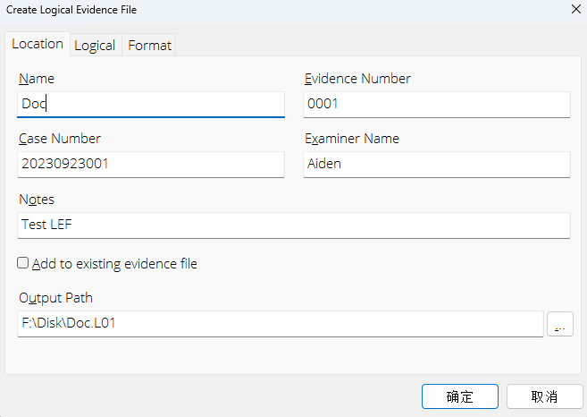Click the Case Number label
Viewport: 587px width, 417px height.
point(59,139)
